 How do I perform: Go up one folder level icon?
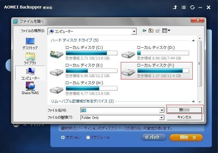tap(151, 31)
